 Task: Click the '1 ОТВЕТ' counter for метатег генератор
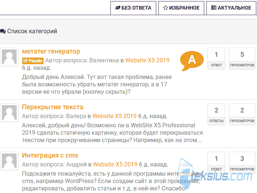click(x=216, y=58)
